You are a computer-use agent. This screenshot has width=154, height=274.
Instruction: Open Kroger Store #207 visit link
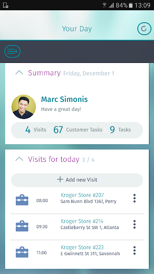click(82, 195)
